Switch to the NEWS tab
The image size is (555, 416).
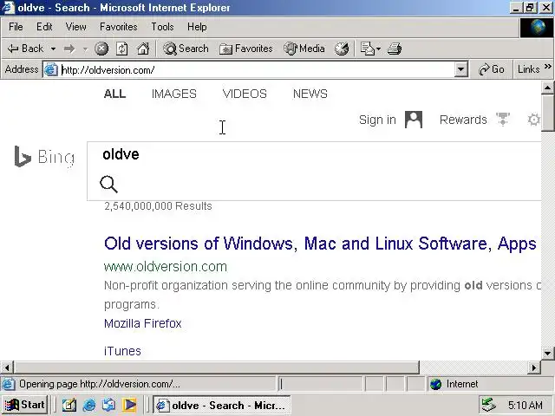(x=310, y=94)
